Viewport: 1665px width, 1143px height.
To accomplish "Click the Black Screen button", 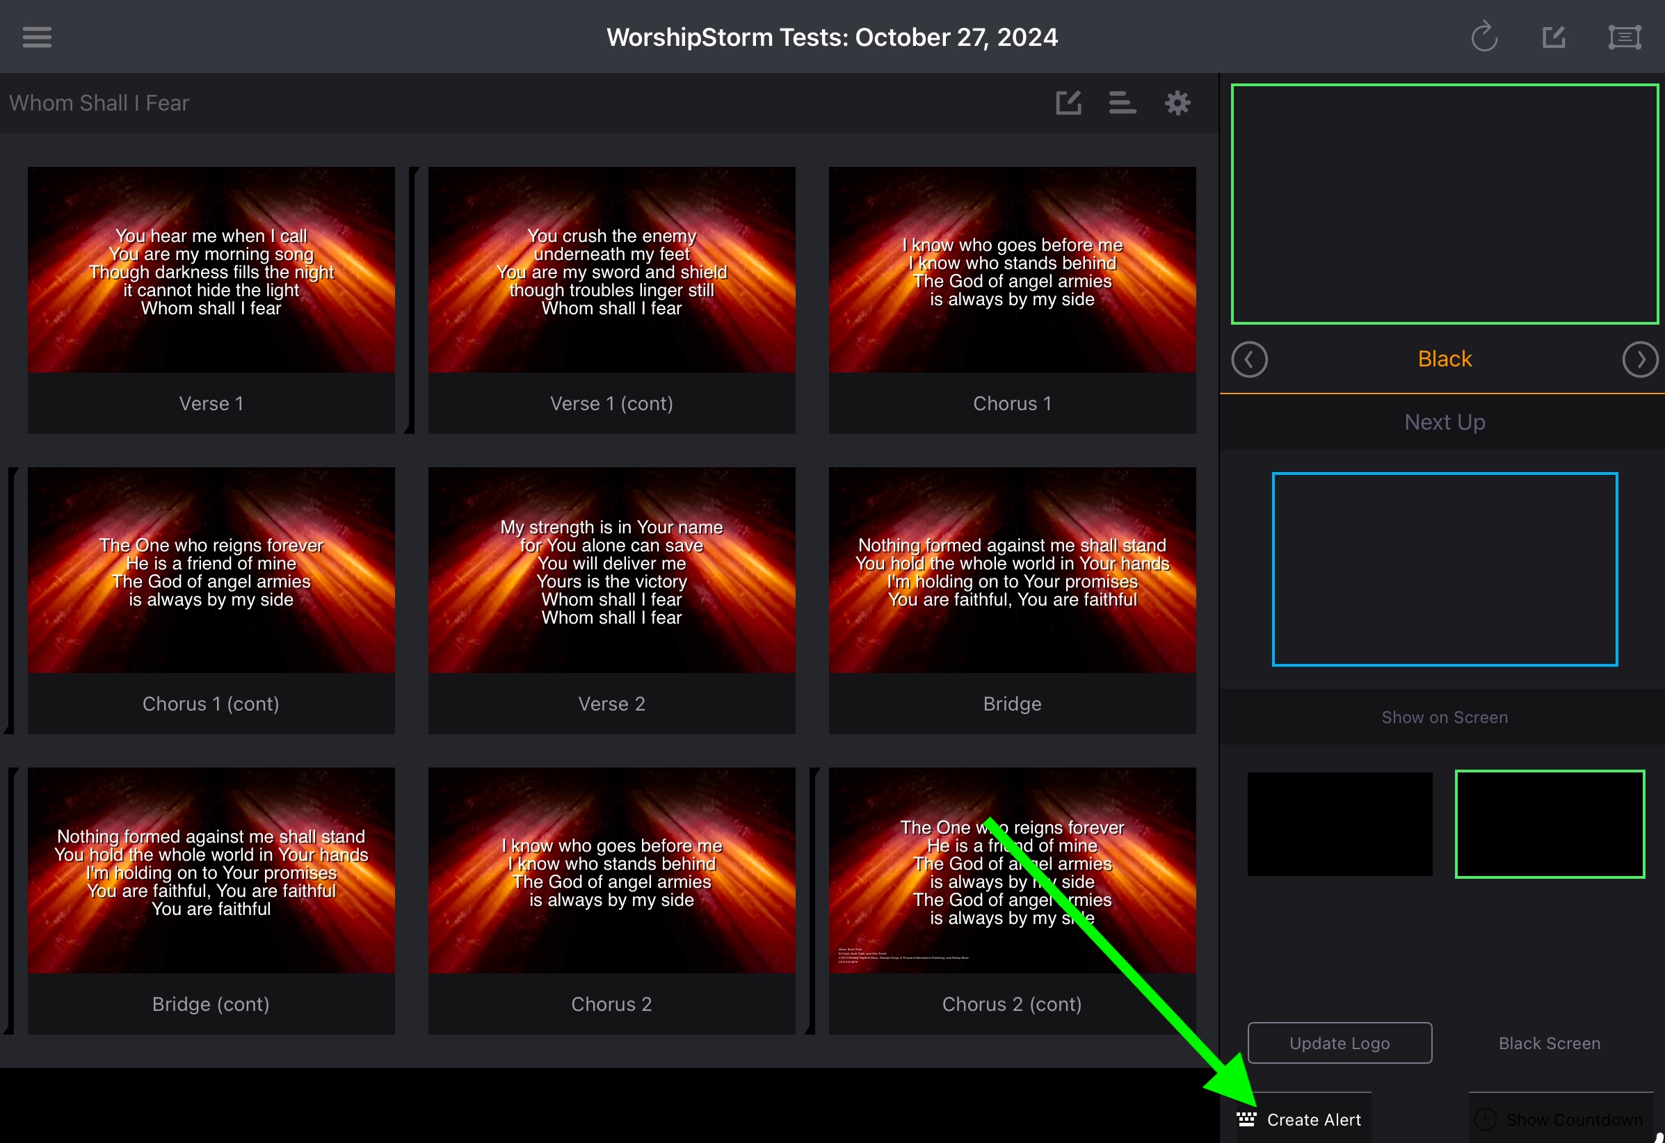I will click(1550, 1043).
